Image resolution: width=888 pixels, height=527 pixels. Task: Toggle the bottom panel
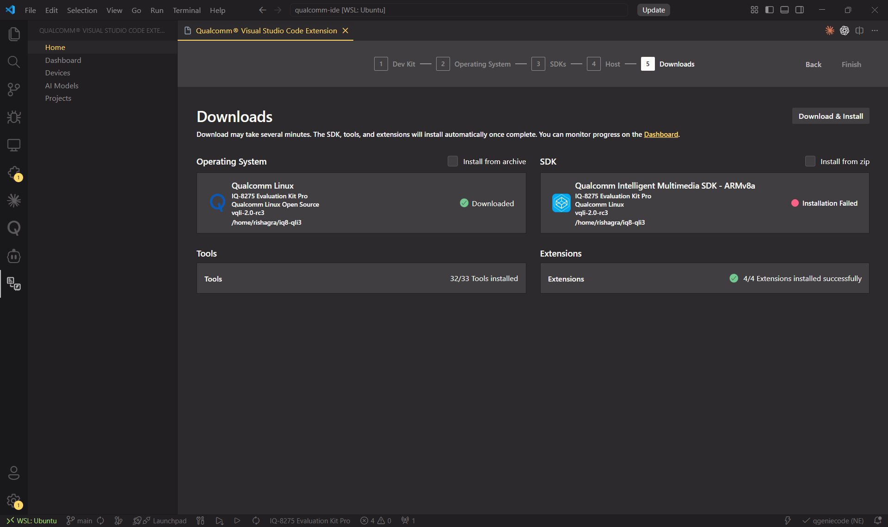coord(784,10)
